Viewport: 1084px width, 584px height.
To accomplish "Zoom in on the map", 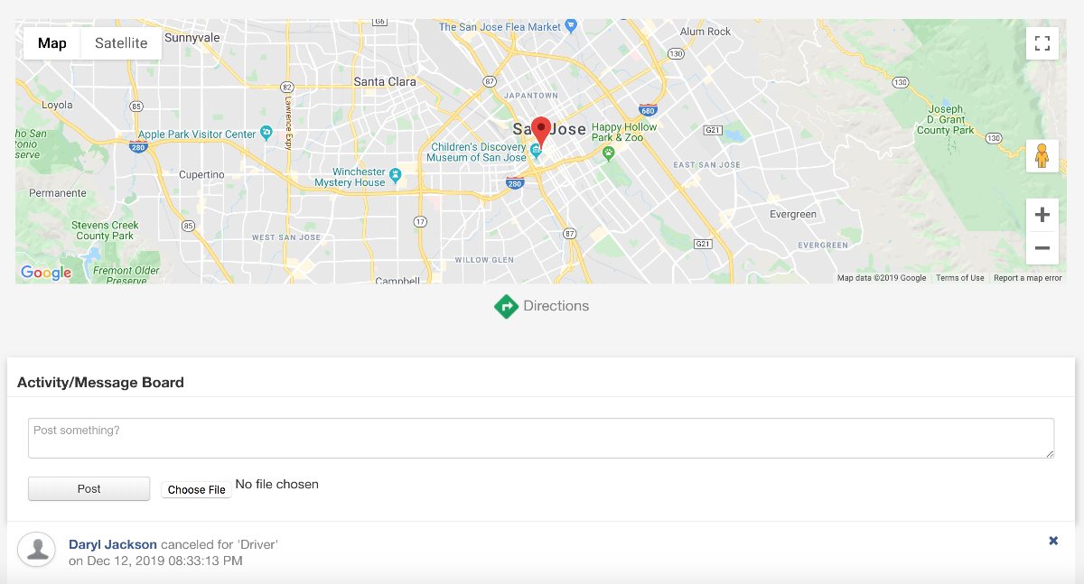I will pyautogui.click(x=1042, y=215).
